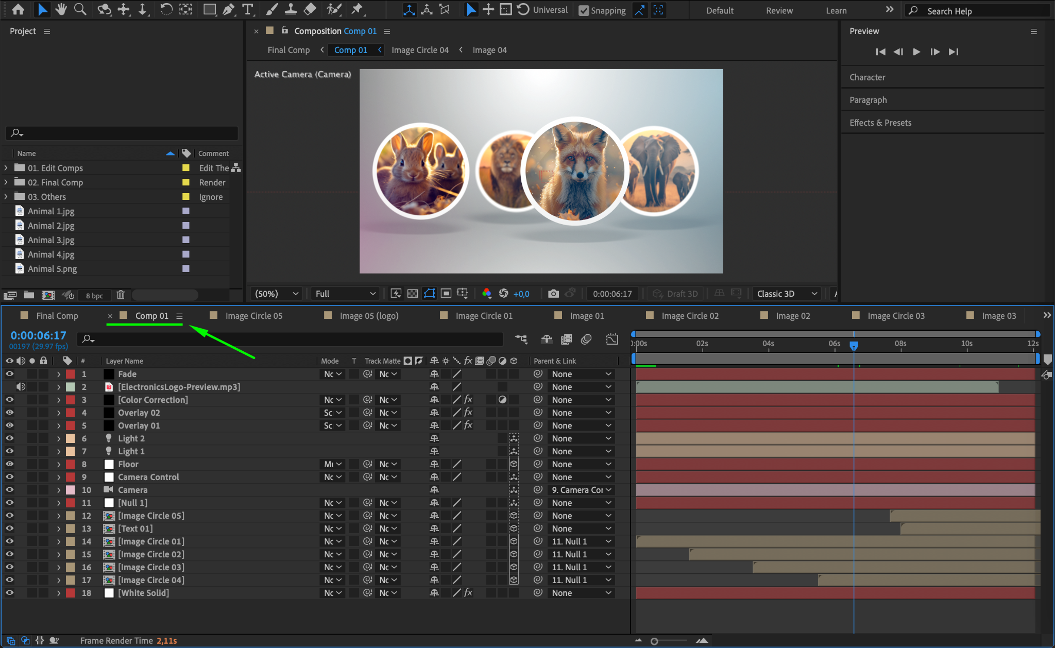Open the Composition Flowchart icon in timeline

pos(521,339)
